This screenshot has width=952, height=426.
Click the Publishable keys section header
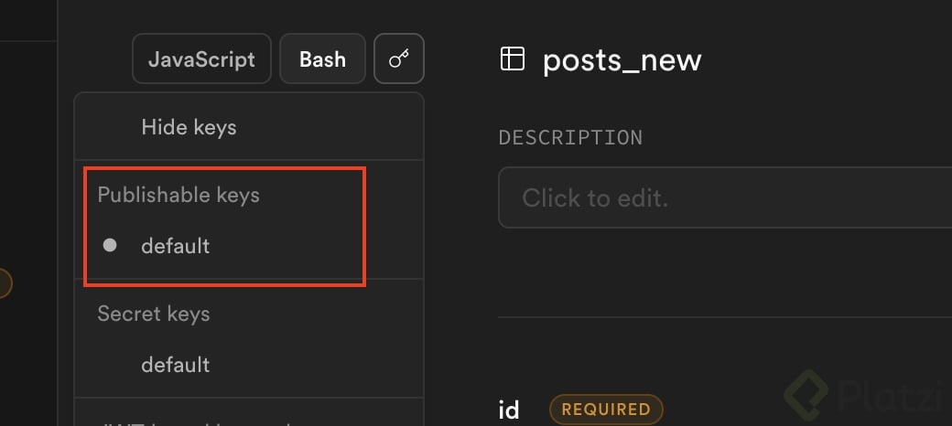[178, 195]
